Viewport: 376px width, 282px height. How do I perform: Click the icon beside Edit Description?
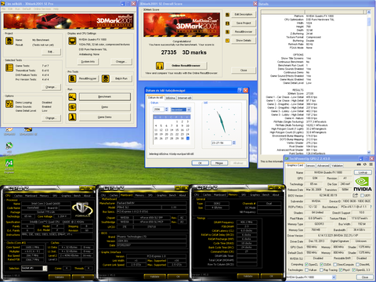[x=227, y=15]
